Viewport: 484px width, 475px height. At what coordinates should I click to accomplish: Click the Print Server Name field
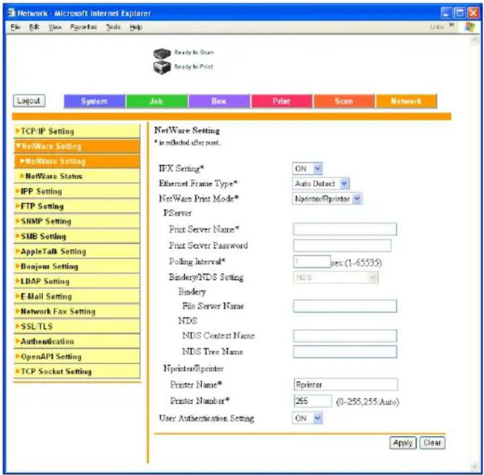coord(345,229)
